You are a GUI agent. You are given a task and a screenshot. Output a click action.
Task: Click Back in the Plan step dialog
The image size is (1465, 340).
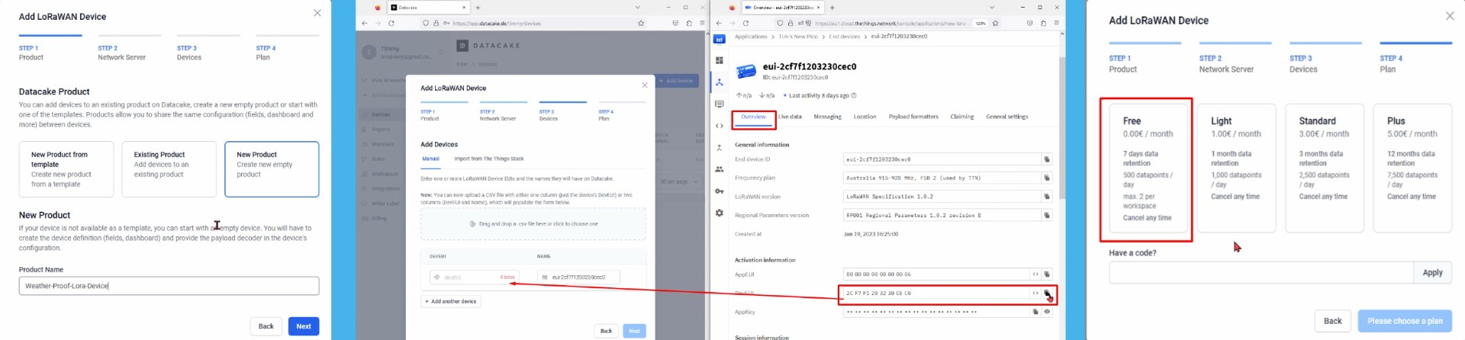pos(1332,321)
